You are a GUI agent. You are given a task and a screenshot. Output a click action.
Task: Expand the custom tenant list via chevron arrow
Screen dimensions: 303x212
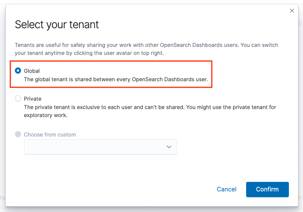click(x=169, y=147)
